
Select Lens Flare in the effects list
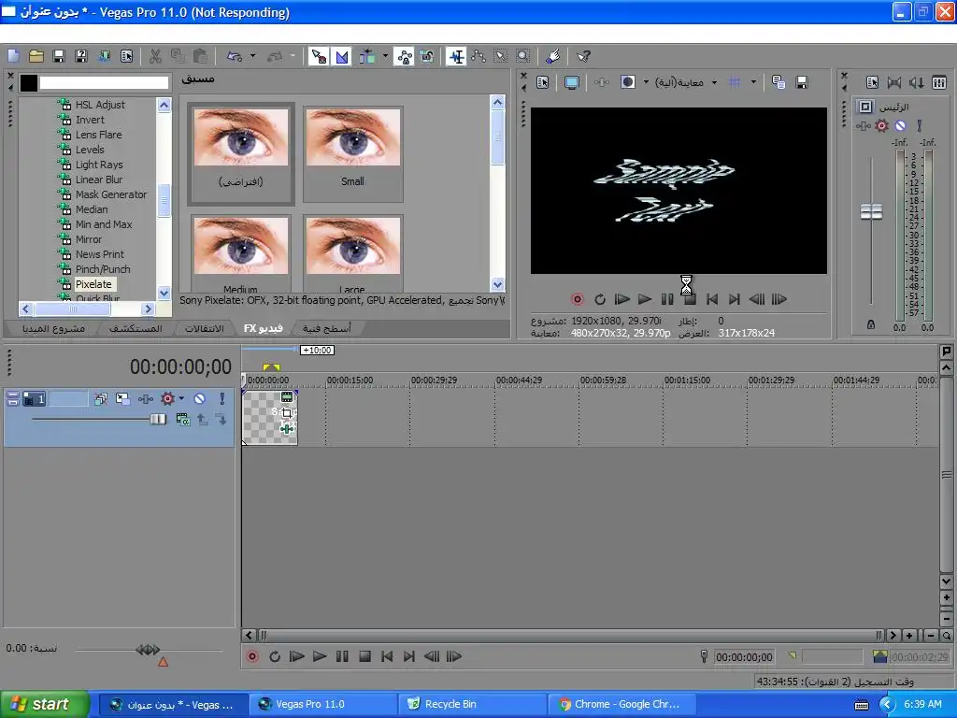click(98, 135)
